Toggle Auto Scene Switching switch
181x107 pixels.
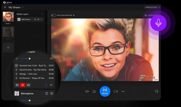(x=54, y=15)
